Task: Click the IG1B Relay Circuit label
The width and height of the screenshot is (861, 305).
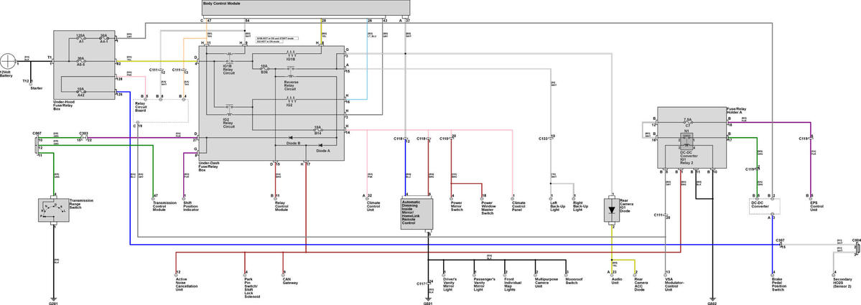Action: tap(229, 69)
